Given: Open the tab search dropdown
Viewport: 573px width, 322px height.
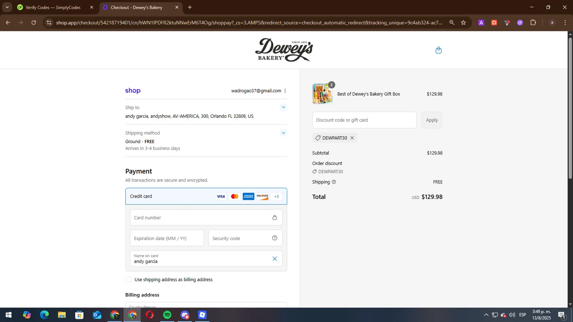Looking at the screenshot, I should [x=7, y=7].
